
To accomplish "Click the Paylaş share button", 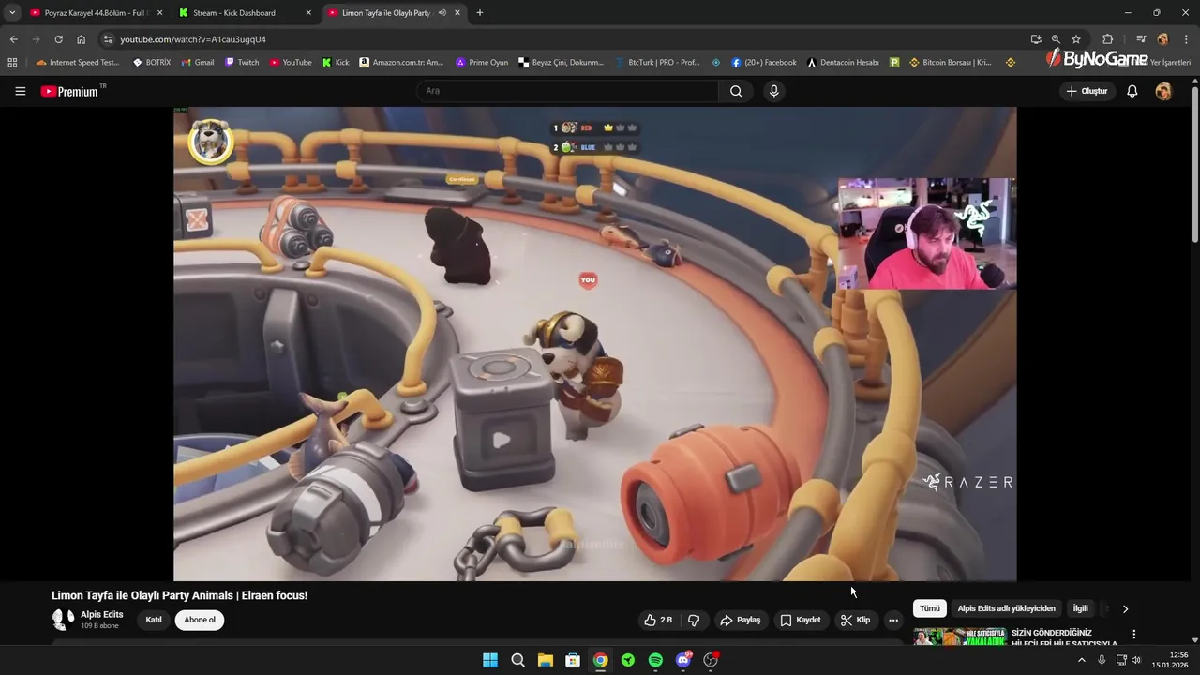I will point(741,620).
